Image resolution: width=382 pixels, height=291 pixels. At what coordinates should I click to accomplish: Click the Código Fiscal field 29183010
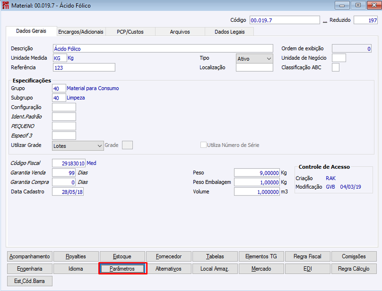(69, 163)
